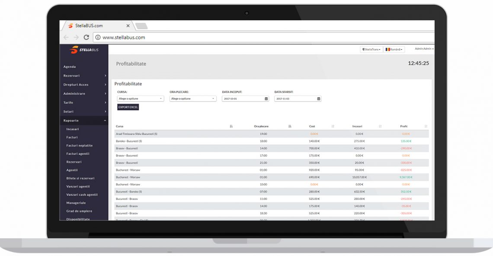Select Facturi neplatite under Rapoarte
Screen dimensions: 493x256
click(x=80, y=145)
